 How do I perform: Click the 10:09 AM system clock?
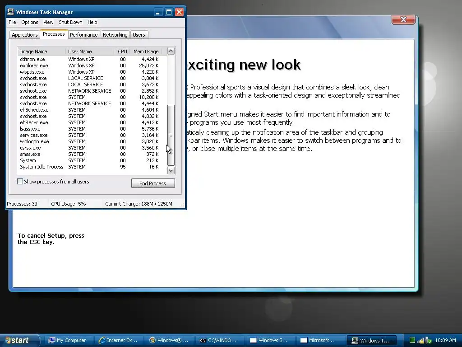point(445,340)
